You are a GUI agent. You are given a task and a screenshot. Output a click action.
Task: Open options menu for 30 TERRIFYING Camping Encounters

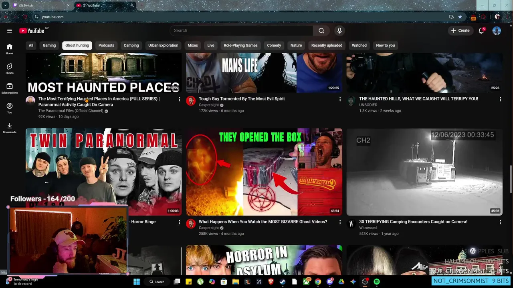500,222
